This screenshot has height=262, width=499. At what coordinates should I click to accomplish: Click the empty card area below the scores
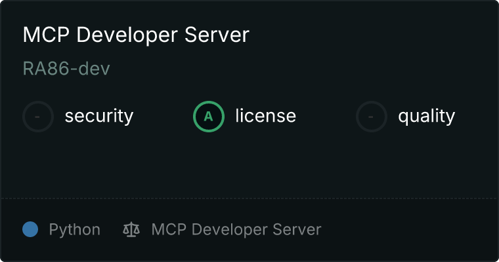(249, 164)
